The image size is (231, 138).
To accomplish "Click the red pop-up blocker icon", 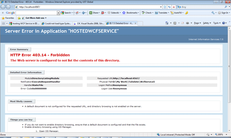I will (x=103, y=13).
